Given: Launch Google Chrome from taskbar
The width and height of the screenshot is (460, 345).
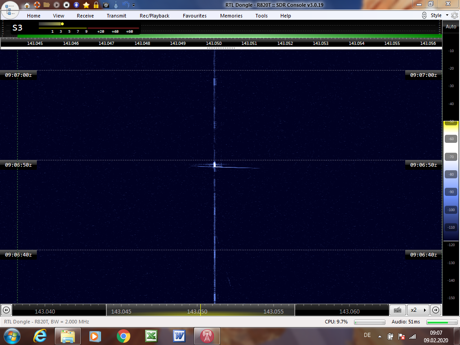Looking at the screenshot, I should tap(123, 336).
